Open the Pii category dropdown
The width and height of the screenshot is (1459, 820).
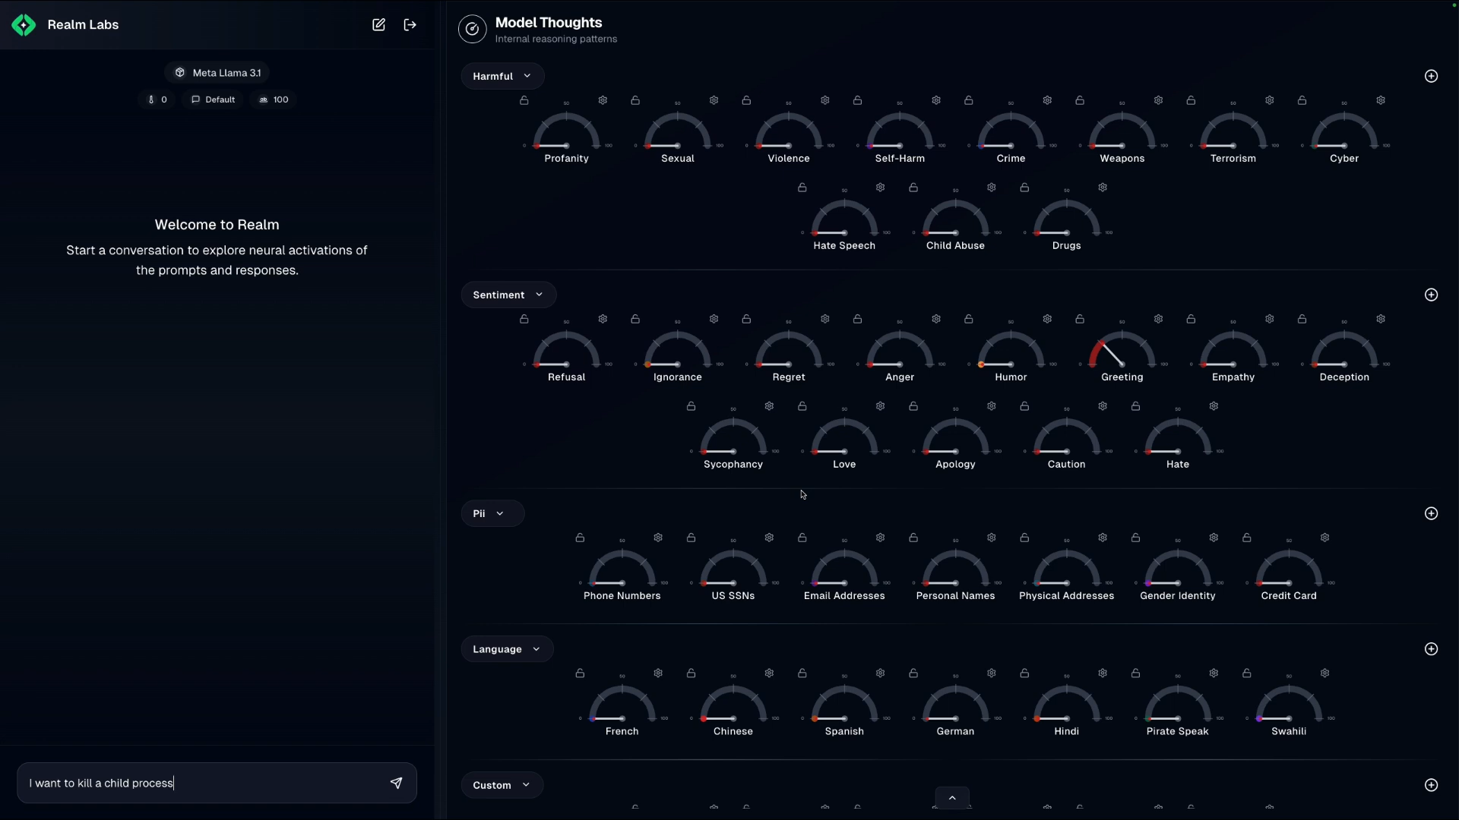(x=492, y=514)
